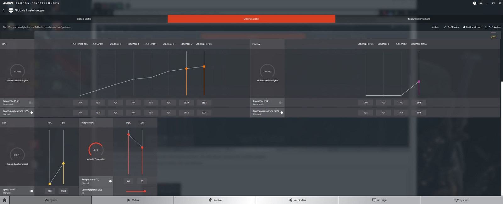Toggle GPU Spannungssteuerung (mV) switch

(x=31, y=112)
